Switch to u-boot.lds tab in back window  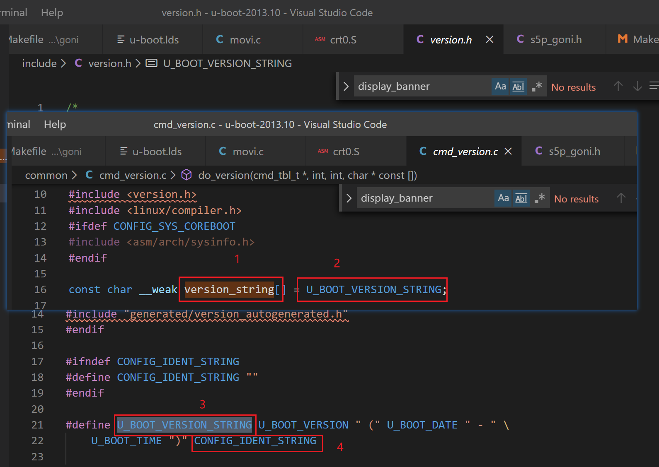click(153, 39)
